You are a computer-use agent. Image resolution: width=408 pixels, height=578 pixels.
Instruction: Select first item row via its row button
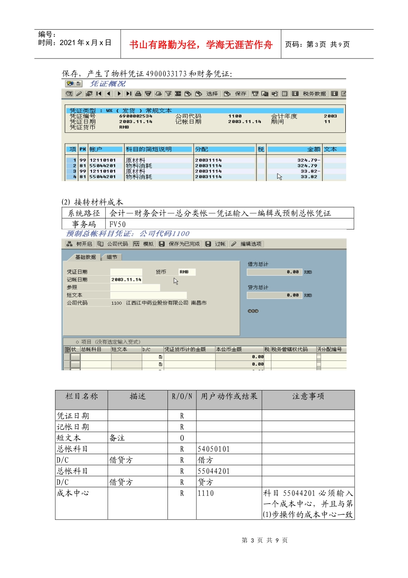click(x=75, y=357)
